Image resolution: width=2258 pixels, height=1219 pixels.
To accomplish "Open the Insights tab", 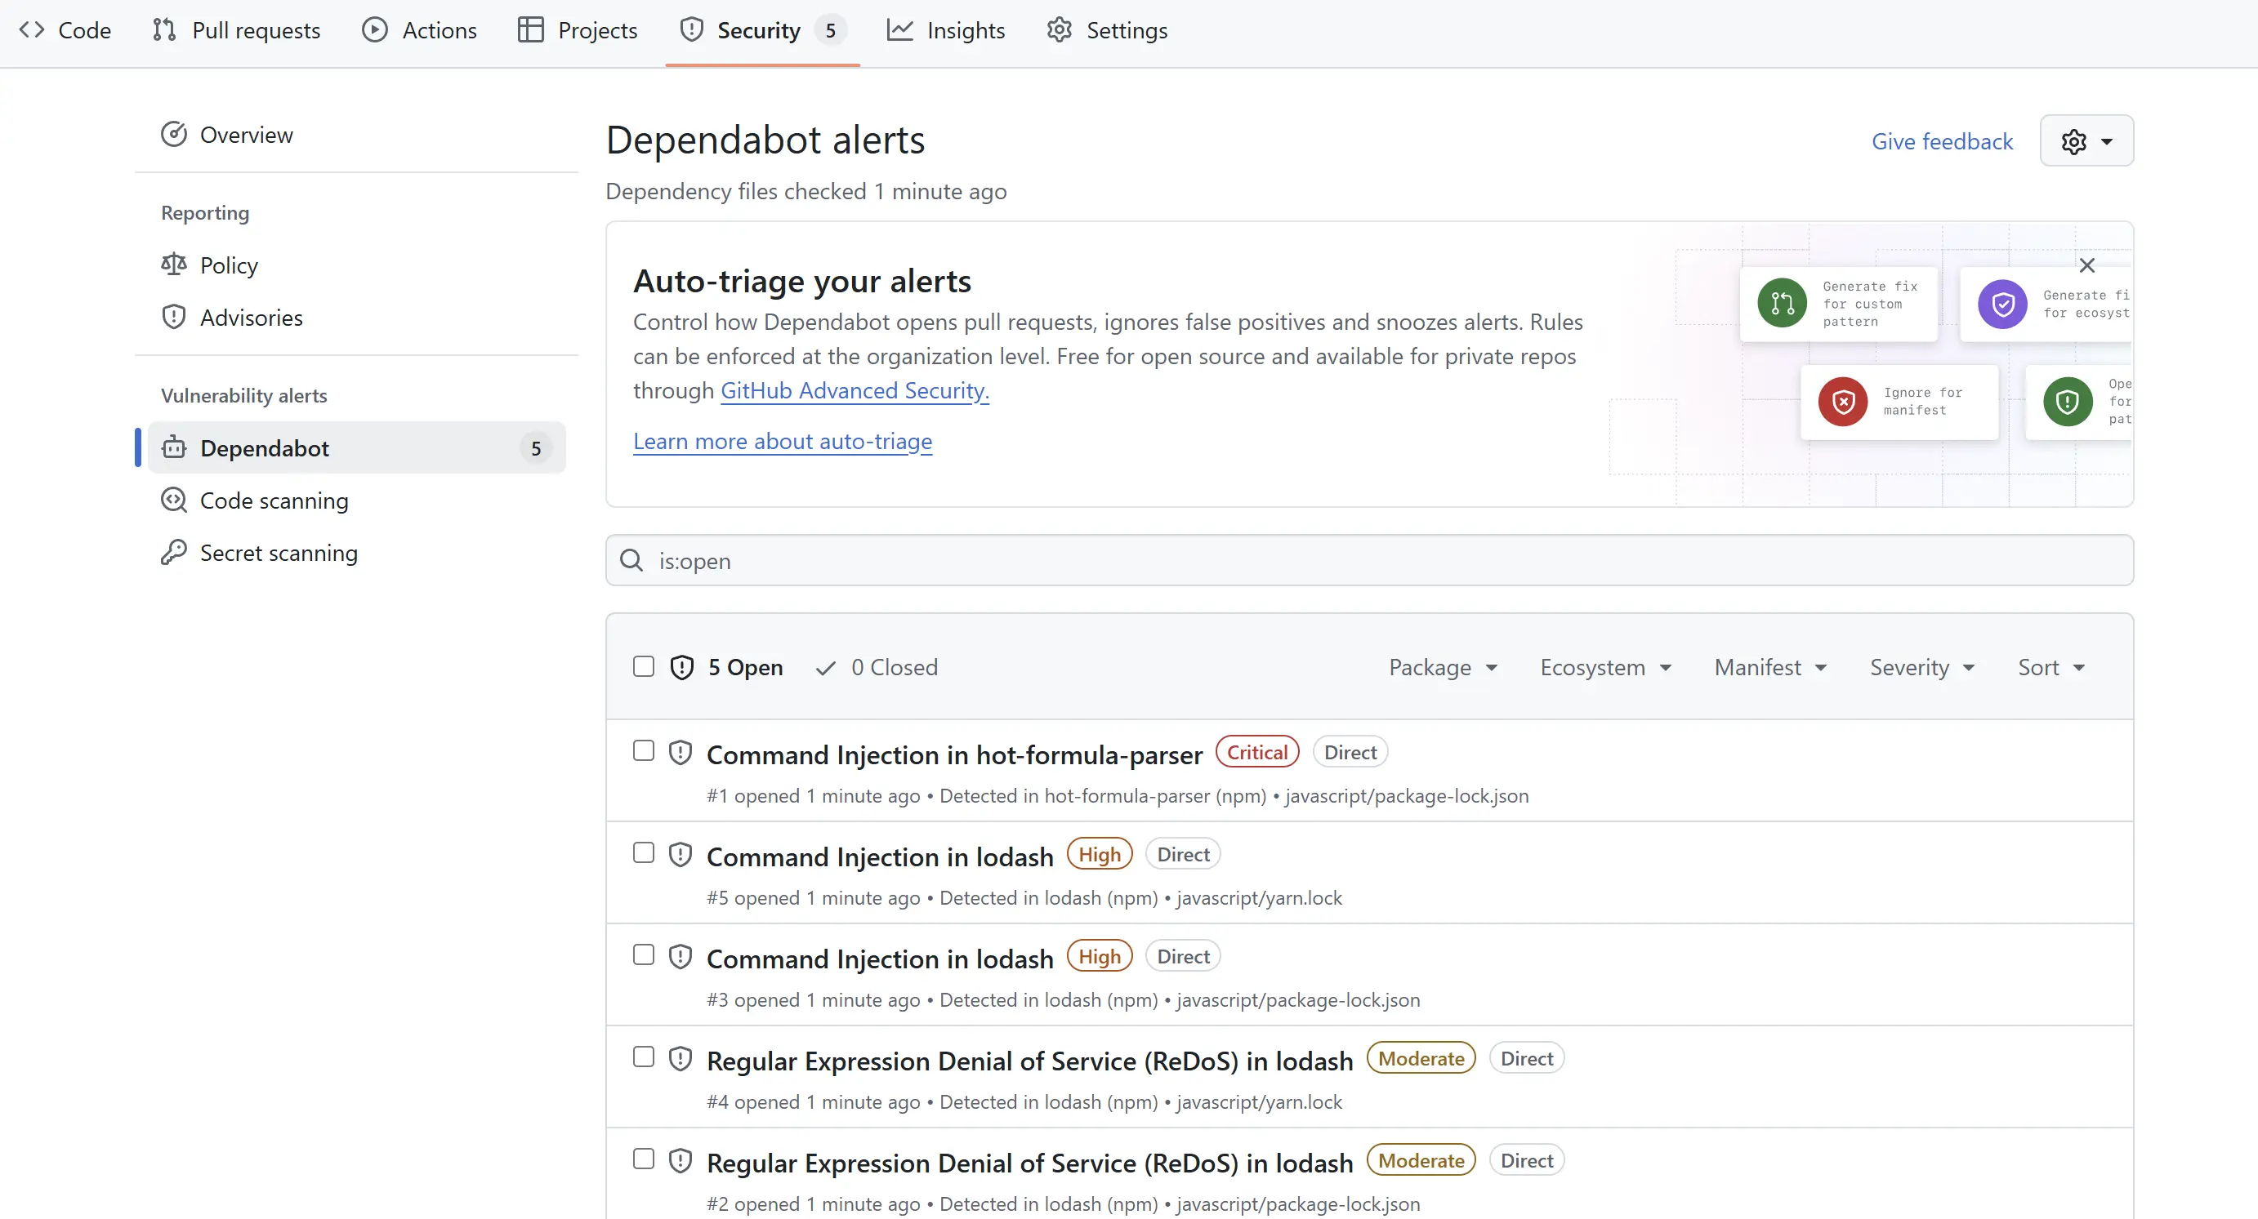I will click(945, 29).
